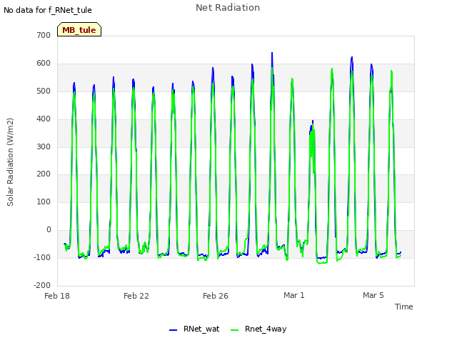
Task: Click the 0 y-axis tick label
Action: [x=49, y=230]
